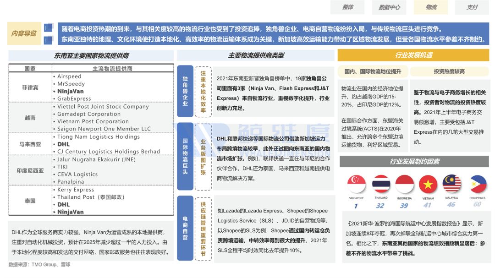Click the 行业发展机遇 yellow header
Image resolution: width=495 pixels, height=278 pixels.
[x=415, y=55]
